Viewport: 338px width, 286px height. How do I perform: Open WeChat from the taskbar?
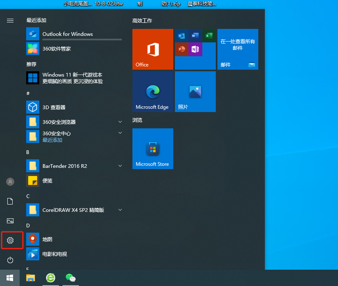click(x=70, y=278)
